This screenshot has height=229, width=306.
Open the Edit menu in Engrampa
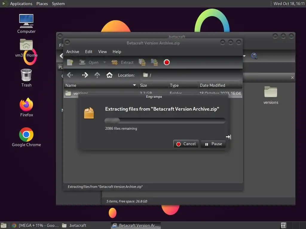point(88,52)
